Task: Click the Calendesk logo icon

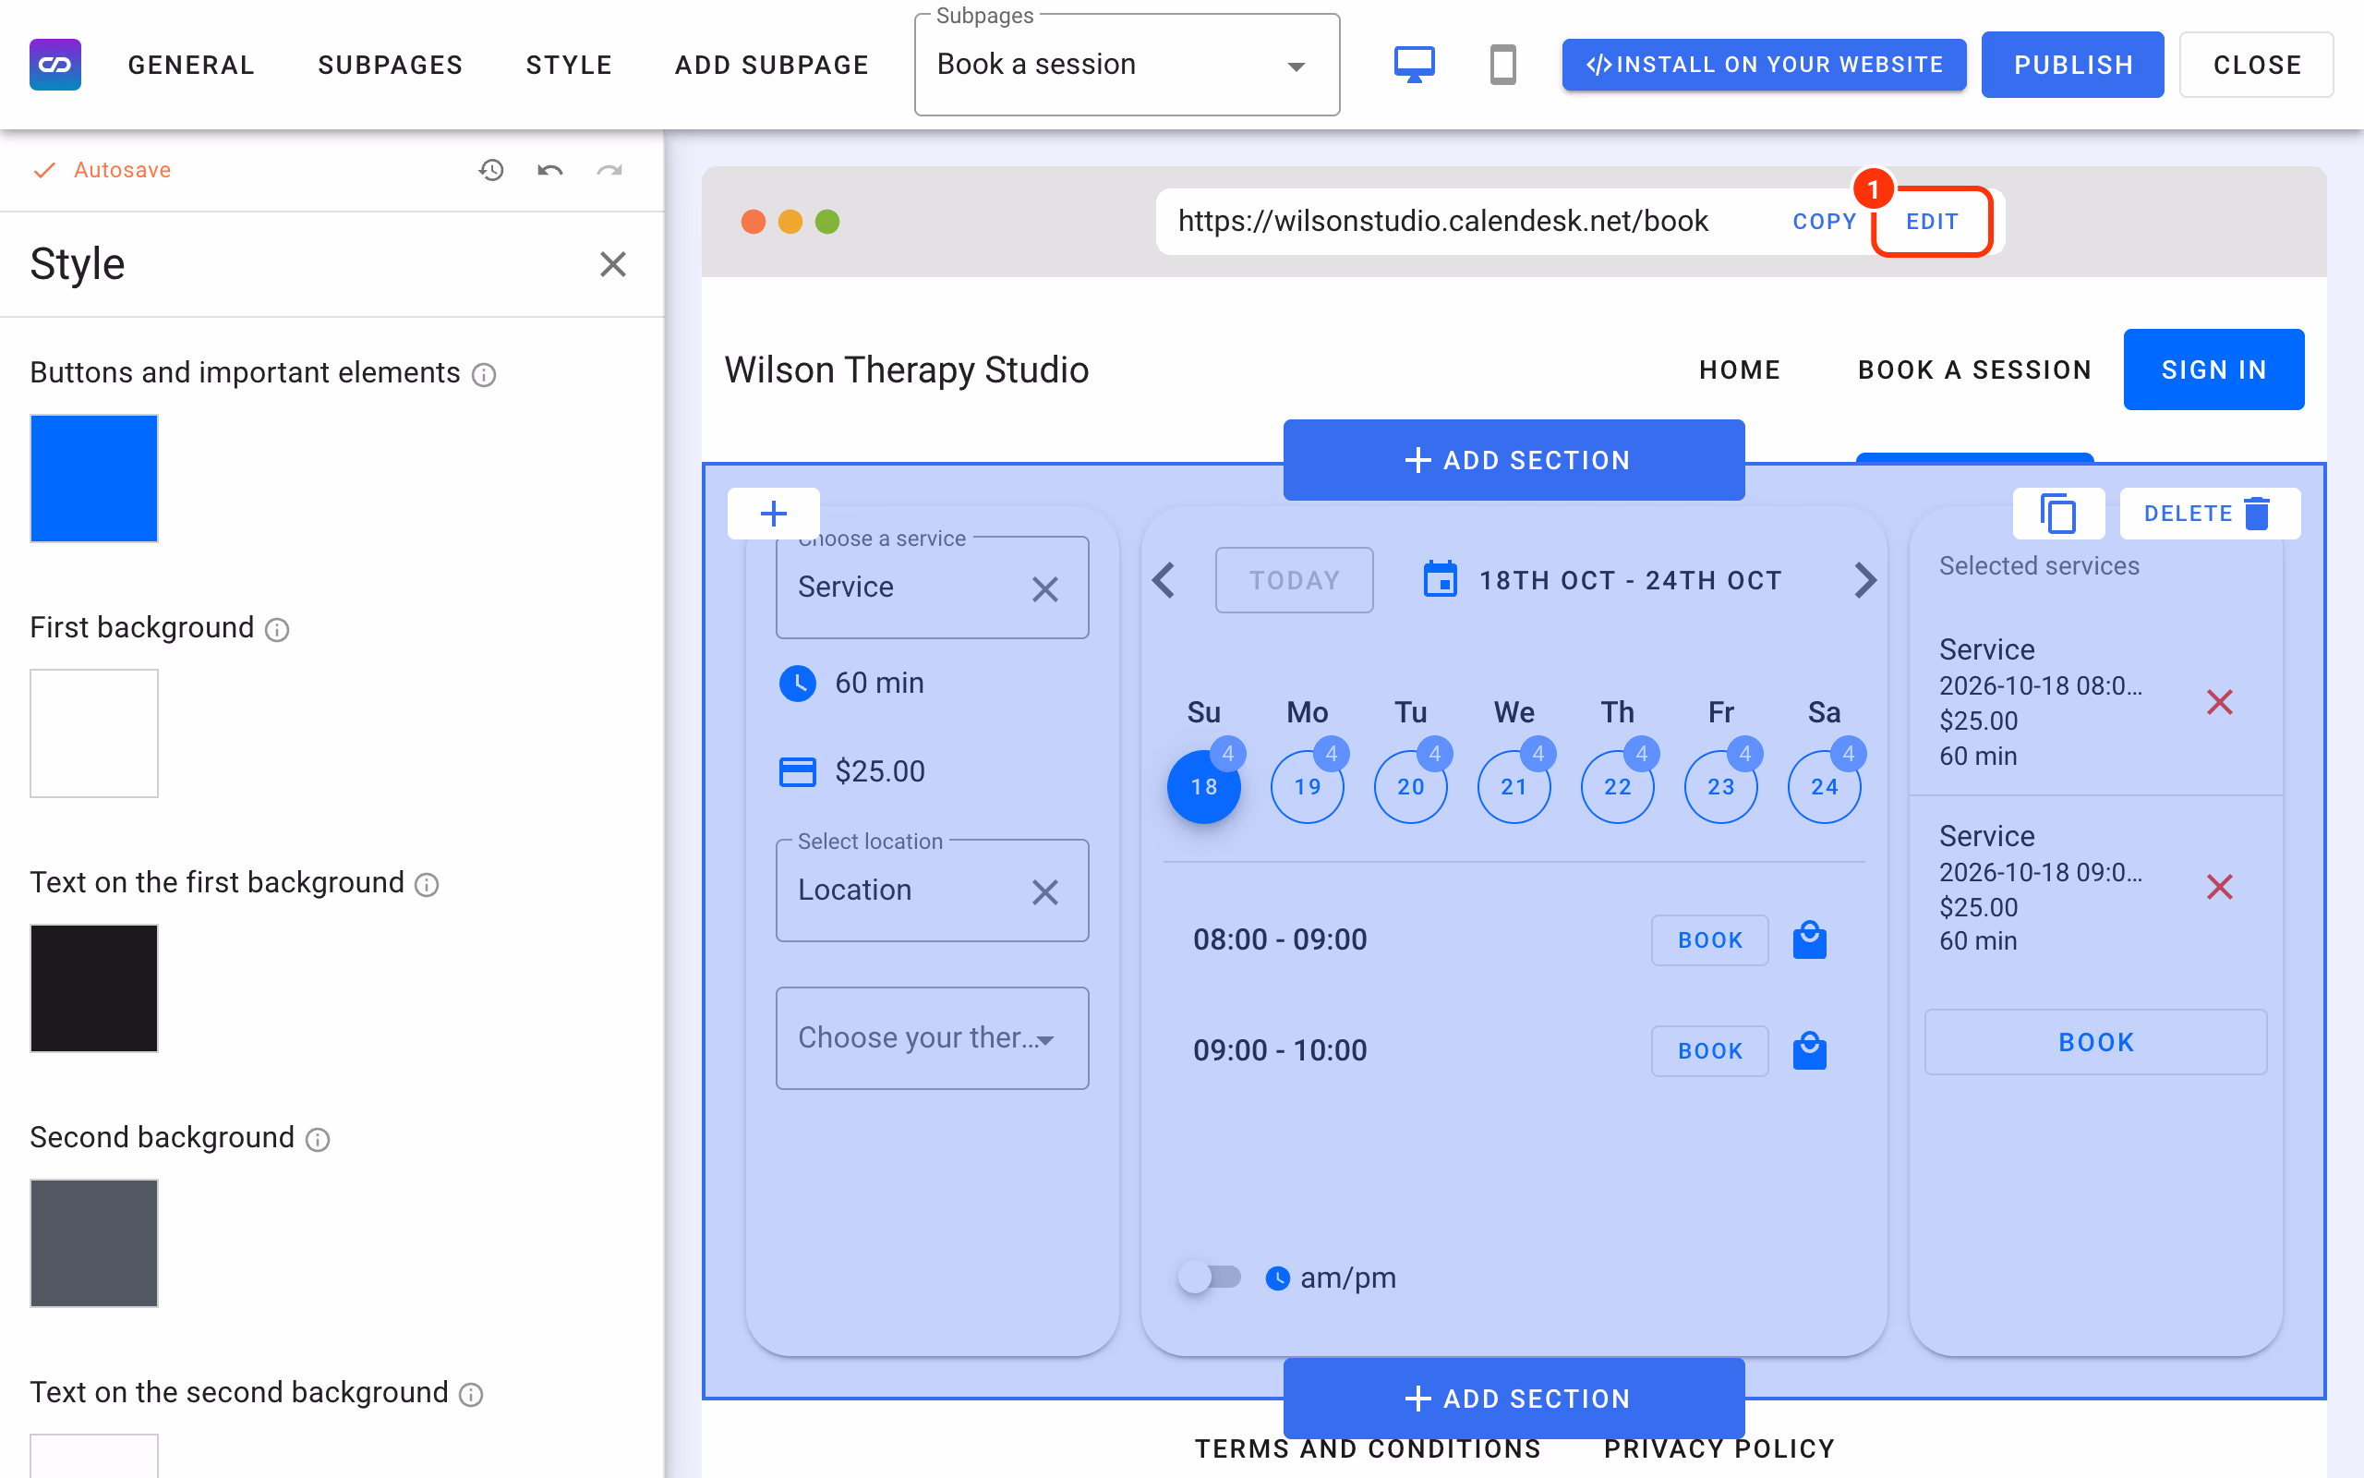Action: (55, 65)
